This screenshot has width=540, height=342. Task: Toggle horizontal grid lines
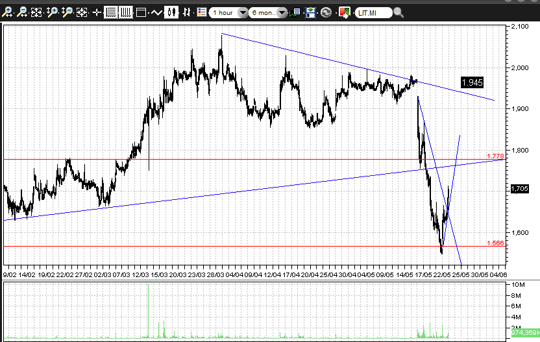tap(110, 13)
